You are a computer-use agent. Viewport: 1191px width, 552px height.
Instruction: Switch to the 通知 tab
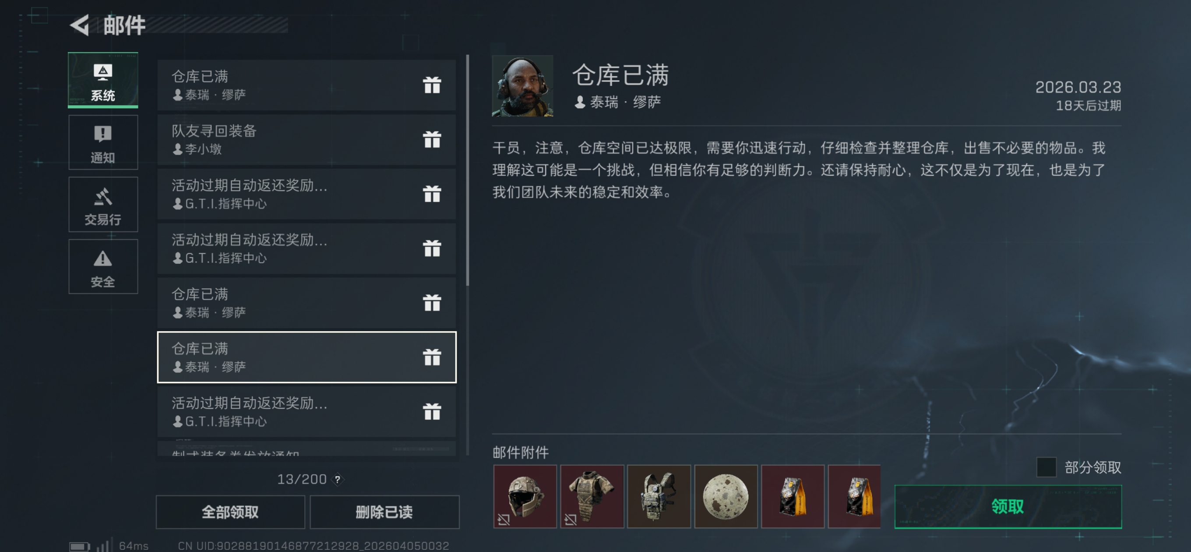tap(103, 142)
